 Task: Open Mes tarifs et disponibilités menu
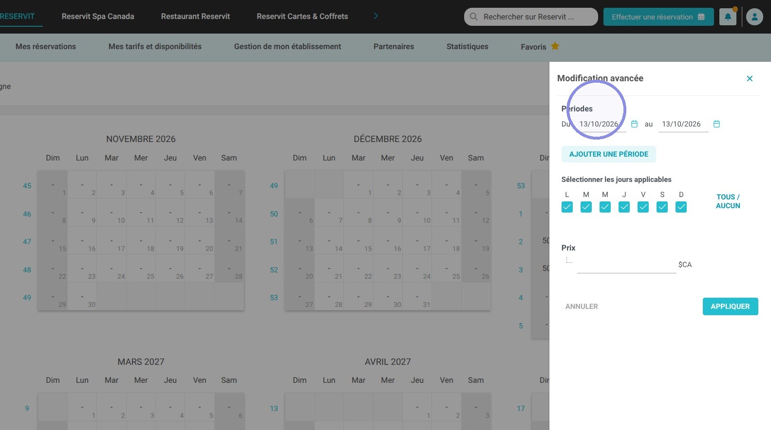point(155,47)
